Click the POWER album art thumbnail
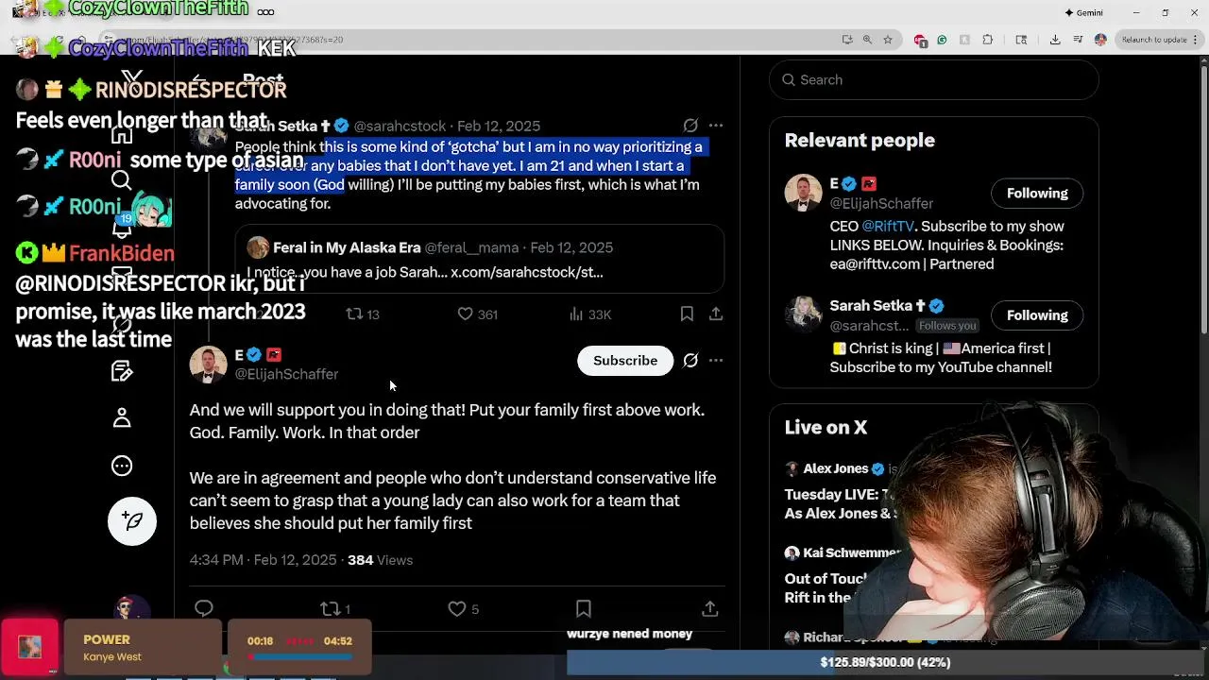Image resolution: width=1209 pixels, height=680 pixels. point(29,647)
